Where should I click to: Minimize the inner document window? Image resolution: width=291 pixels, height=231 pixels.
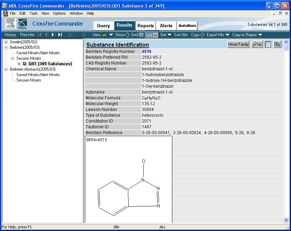pyautogui.click(x=274, y=13)
